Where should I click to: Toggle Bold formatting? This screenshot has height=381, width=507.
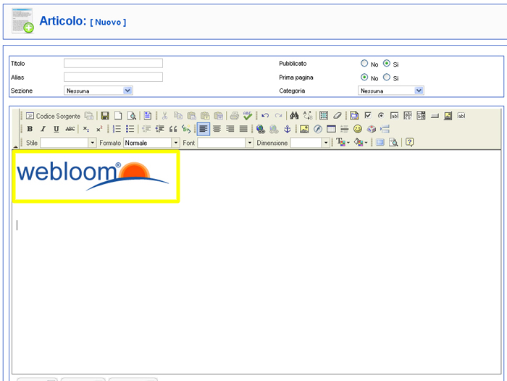30,129
